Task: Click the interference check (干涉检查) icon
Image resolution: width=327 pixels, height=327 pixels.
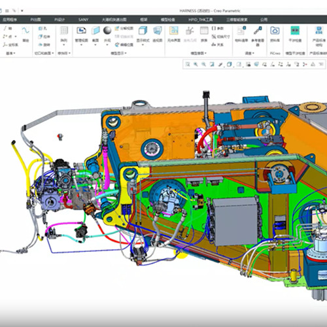Action: click(x=295, y=31)
